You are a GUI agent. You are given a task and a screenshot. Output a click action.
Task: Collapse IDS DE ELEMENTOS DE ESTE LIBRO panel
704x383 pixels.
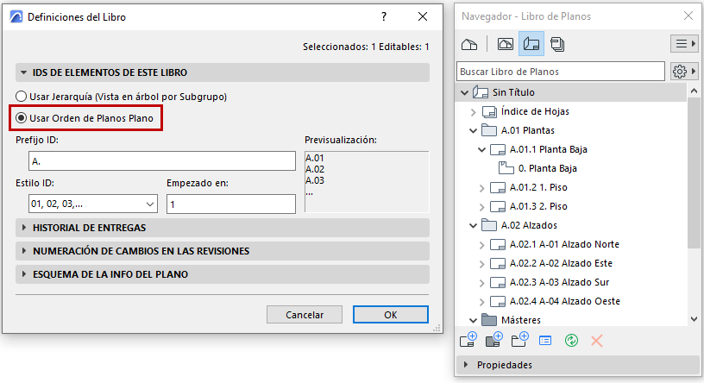click(23, 72)
